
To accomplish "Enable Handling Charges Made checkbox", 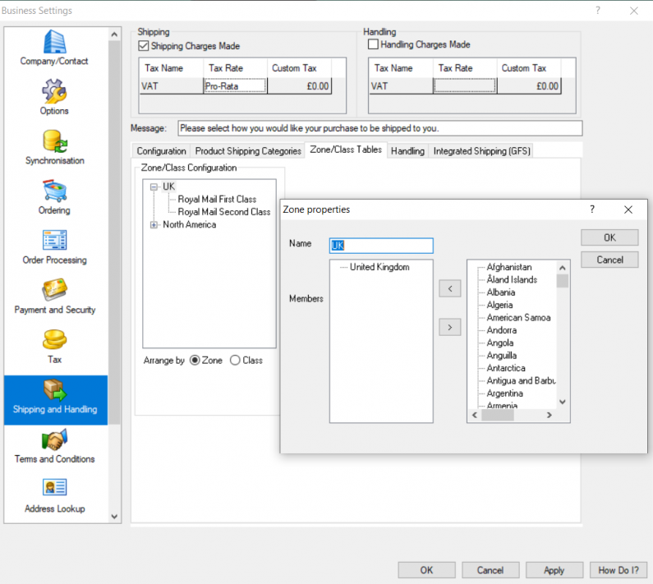I will 374,44.
